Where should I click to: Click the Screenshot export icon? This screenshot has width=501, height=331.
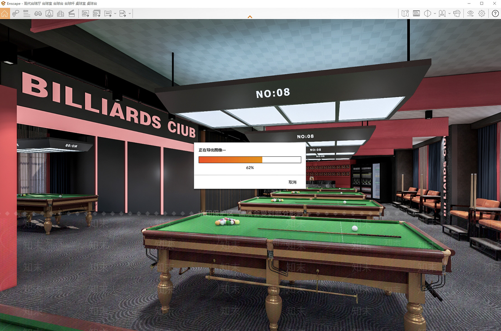[85, 13]
